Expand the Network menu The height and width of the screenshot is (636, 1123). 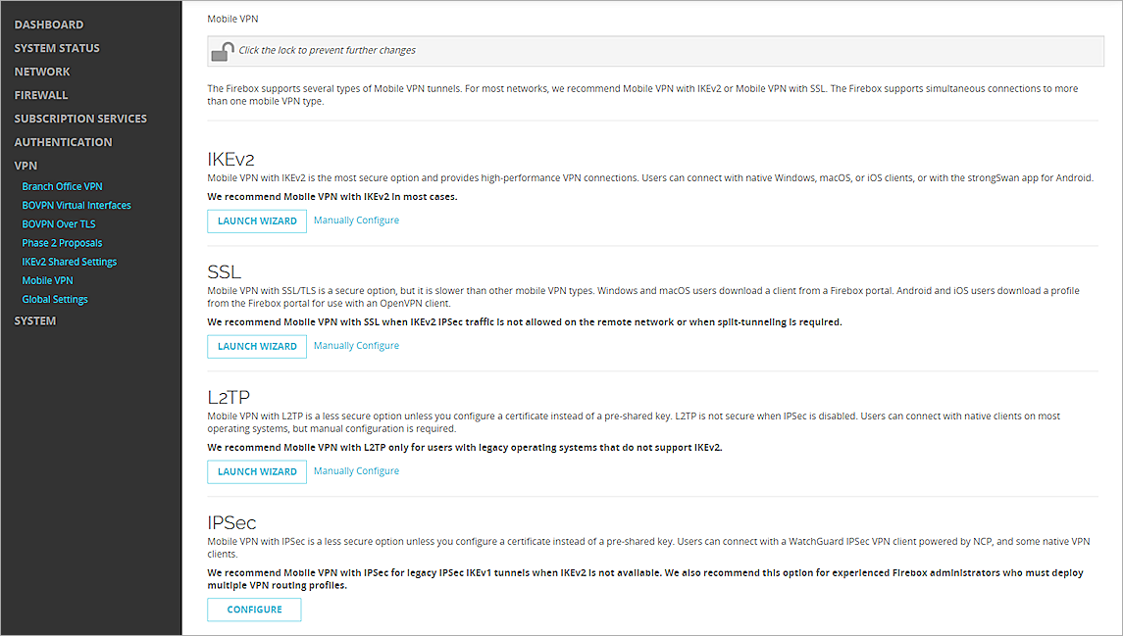pos(42,72)
